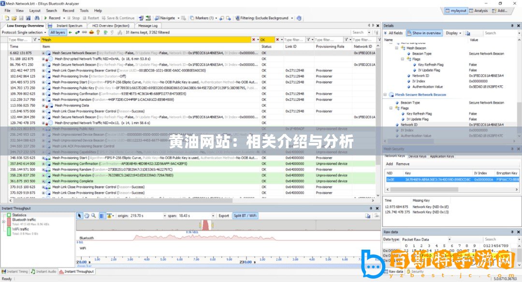Open the Tools menu
The height and width of the screenshot is (282, 522).
click(x=84, y=11)
